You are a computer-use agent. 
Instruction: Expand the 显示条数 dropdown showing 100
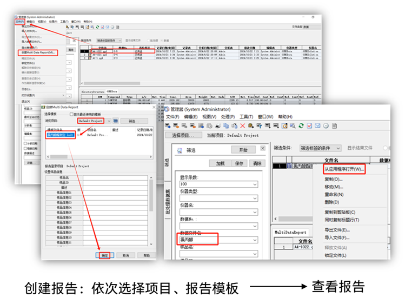pyautogui.click(x=255, y=184)
